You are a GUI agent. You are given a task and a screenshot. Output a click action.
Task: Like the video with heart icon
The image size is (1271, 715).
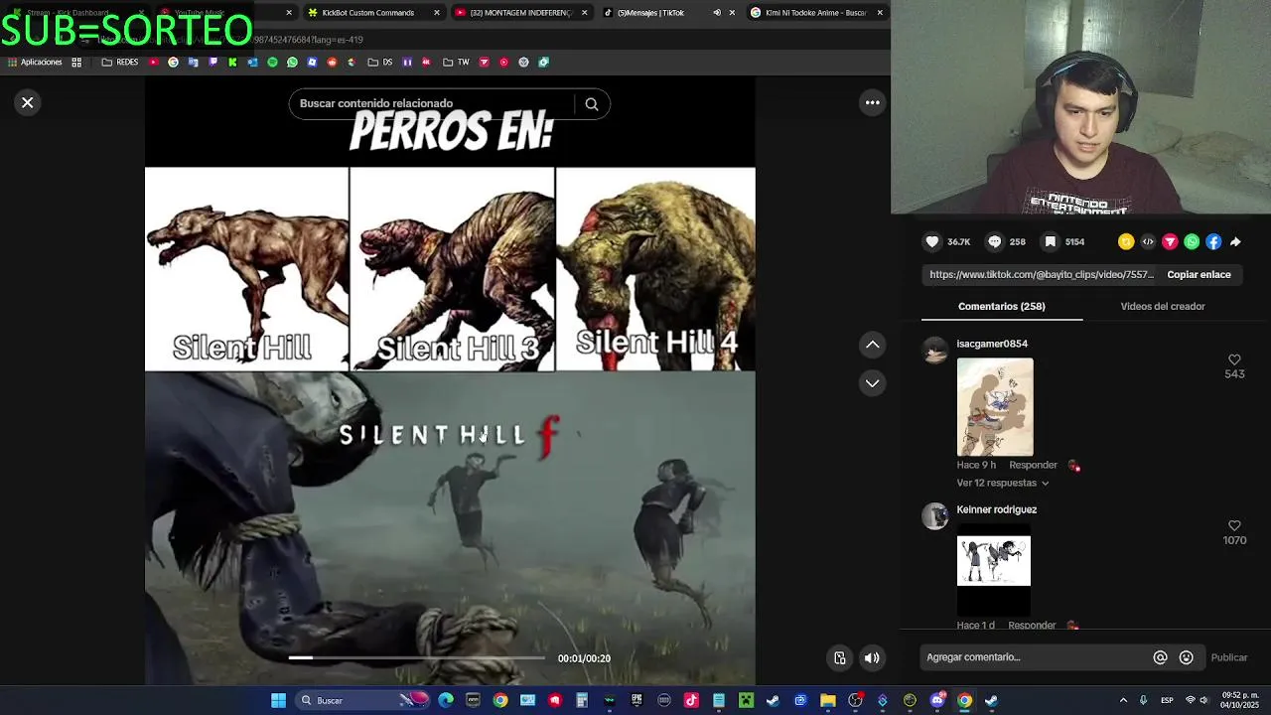click(x=932, y=241)
